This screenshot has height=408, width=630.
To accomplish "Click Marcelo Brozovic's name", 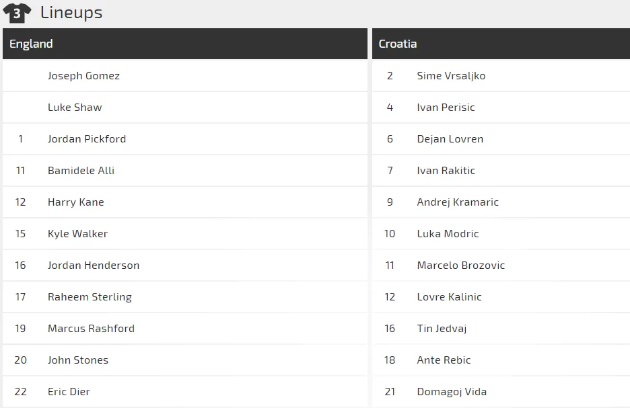I will coord(460,266).
